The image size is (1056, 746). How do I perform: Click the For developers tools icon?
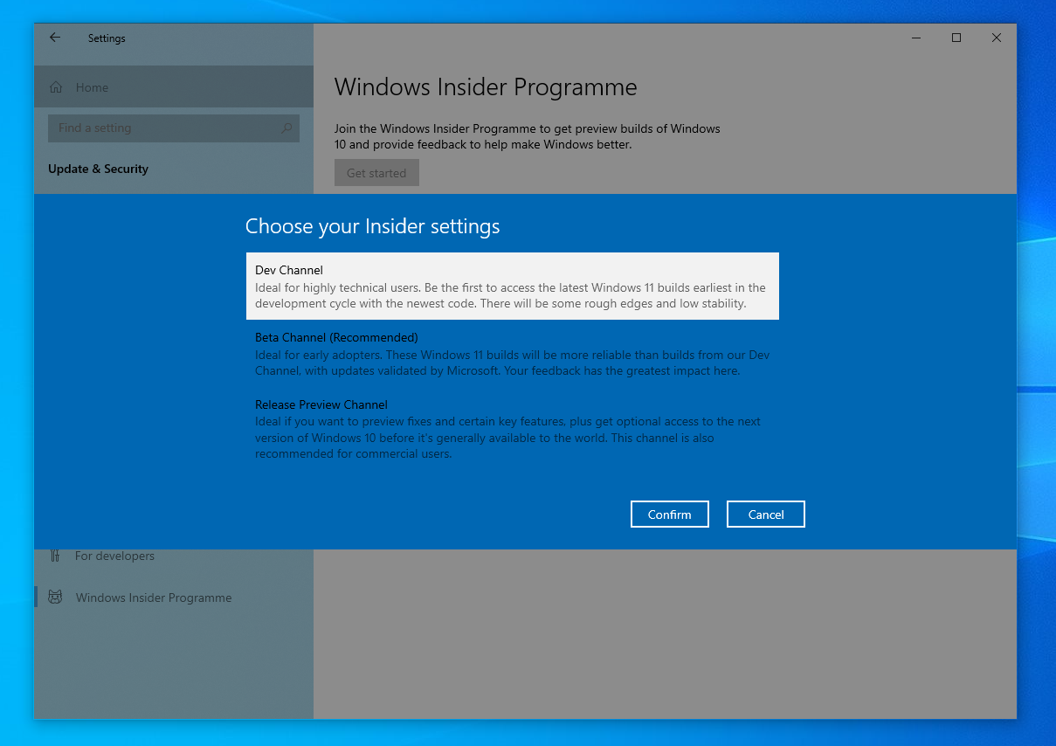(x=55, y=556)
